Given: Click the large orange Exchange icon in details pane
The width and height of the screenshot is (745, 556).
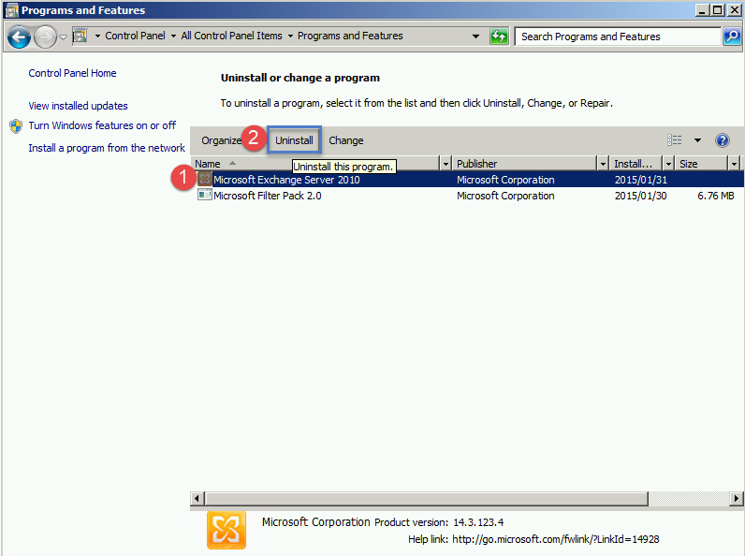Looking at the screenshot, I should click(x=226, y=530).
